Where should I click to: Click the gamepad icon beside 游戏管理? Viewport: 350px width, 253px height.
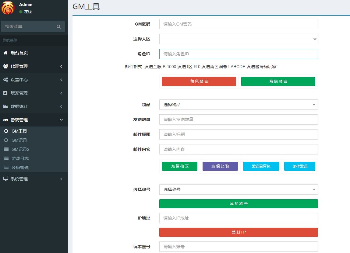pyautogui.click(x=5, y=120)
